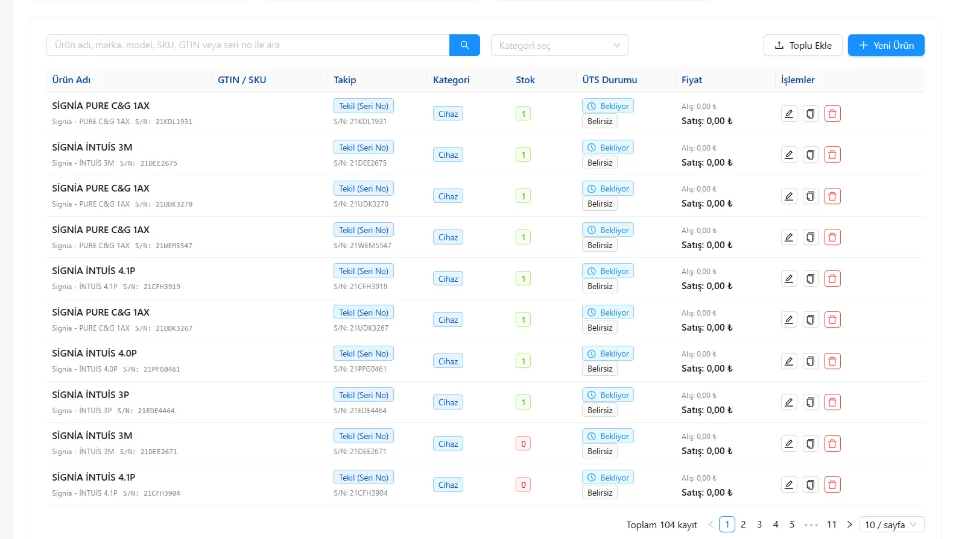
Task: Duplicate the product with serial 21EDE4464
Action: point(811,402)
